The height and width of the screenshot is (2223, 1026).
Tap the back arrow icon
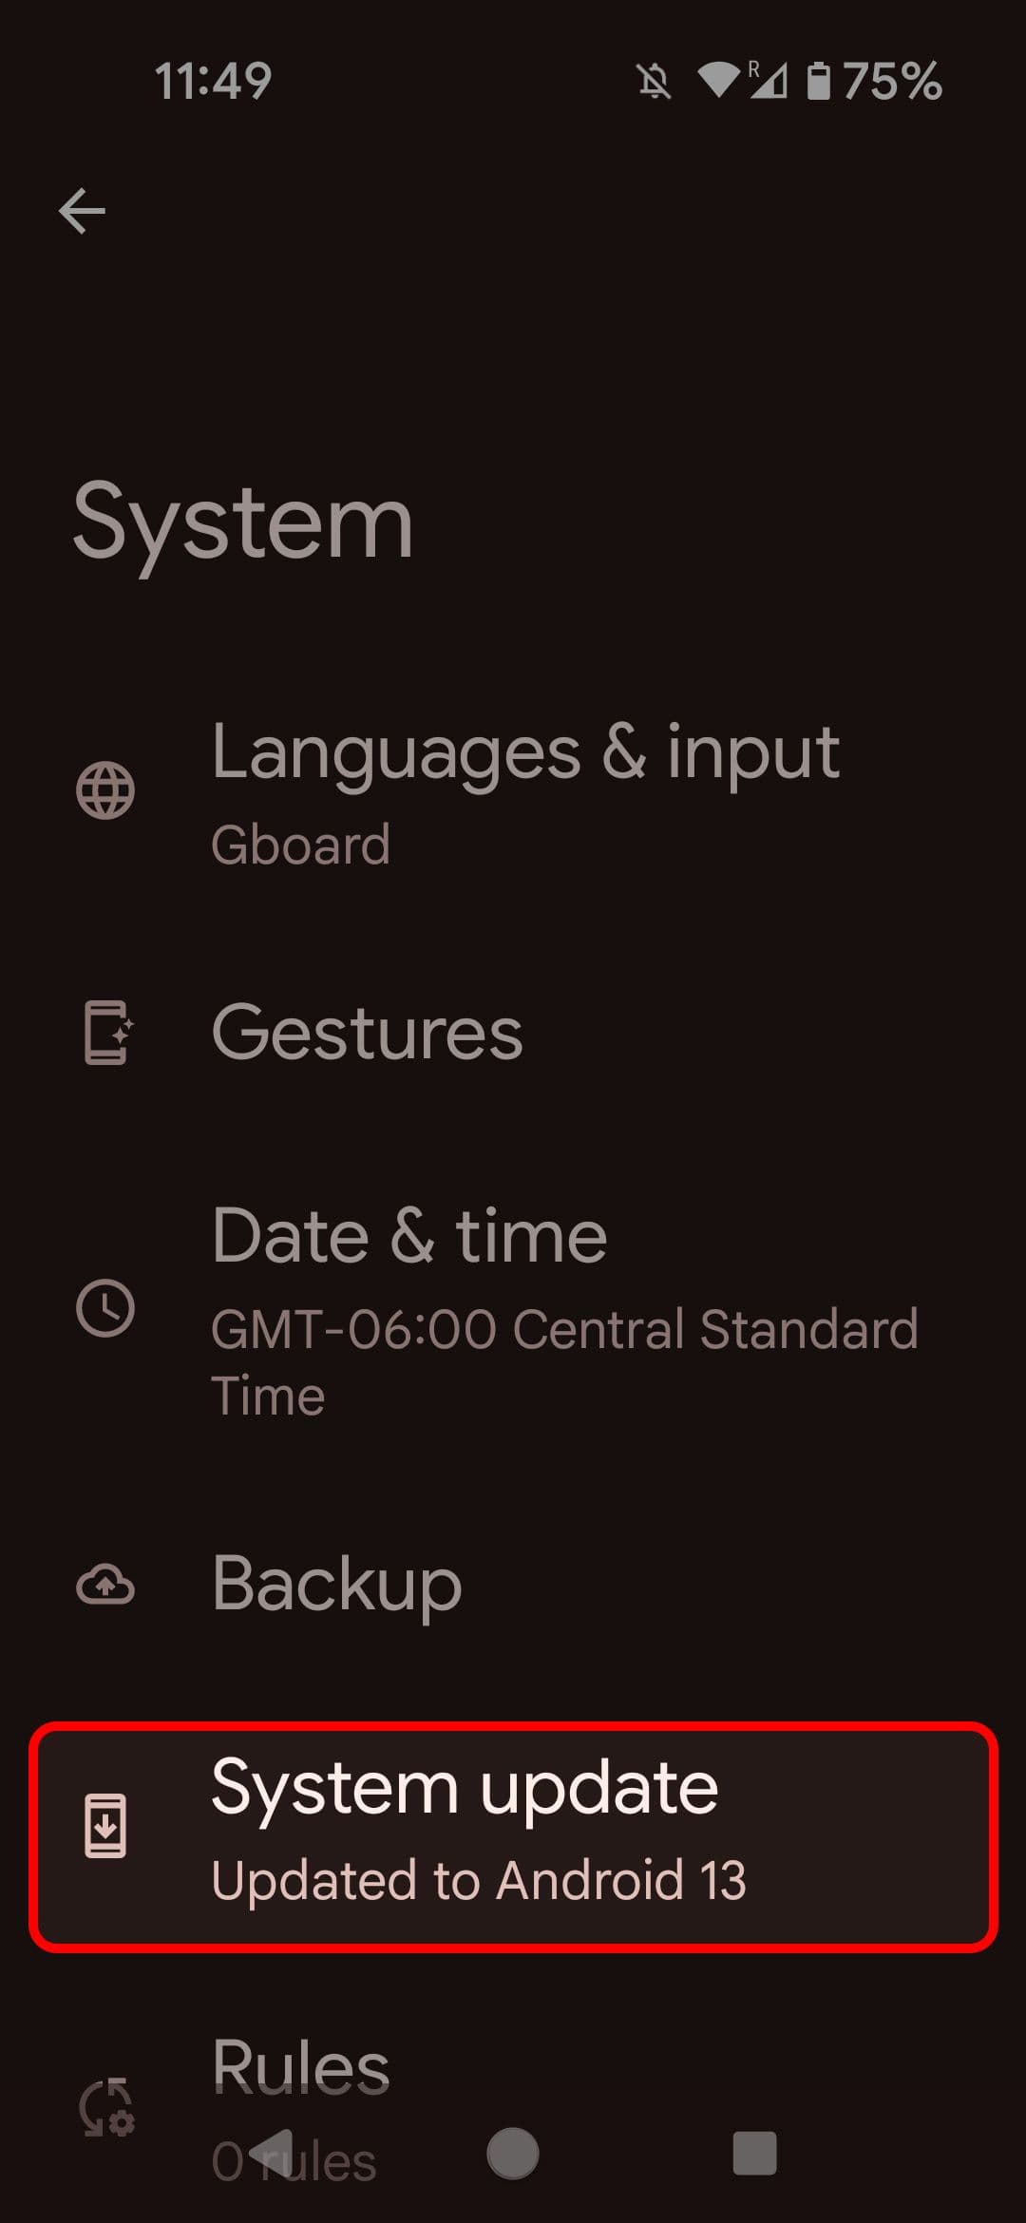pos(82,210)
